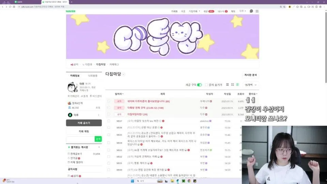The image size is (327, 184).
Task: Switch to card view layout icon
Action: [227, 85]
